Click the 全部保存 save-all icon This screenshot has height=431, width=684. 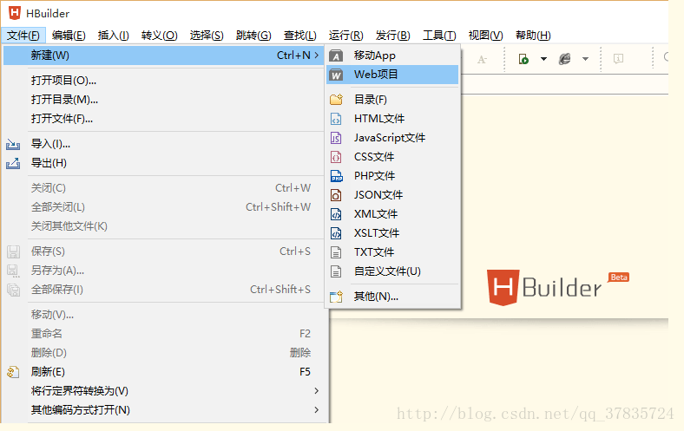pos(14,290)
